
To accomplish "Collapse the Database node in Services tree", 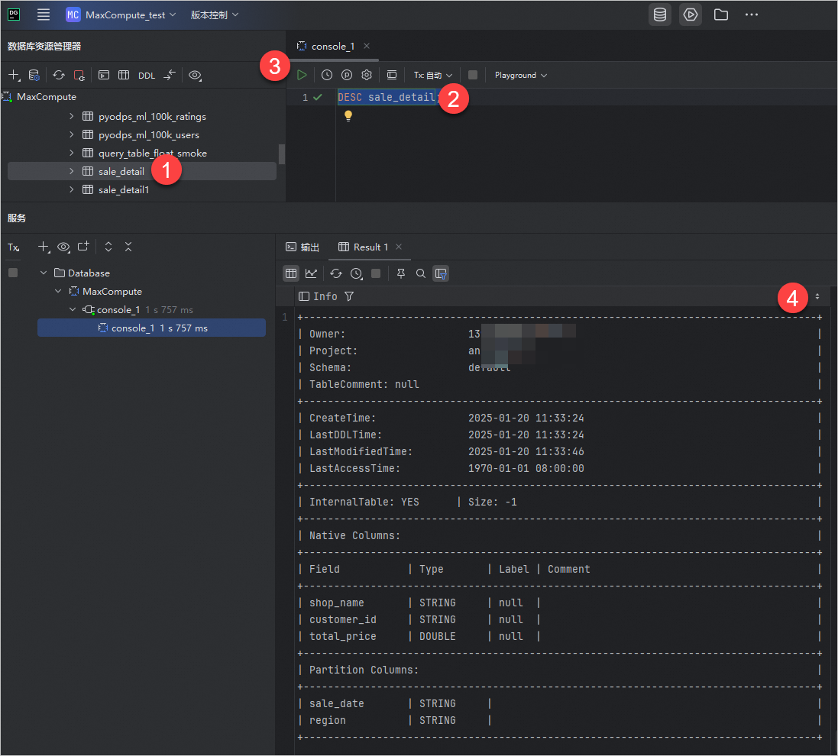I will click(44, 273).
